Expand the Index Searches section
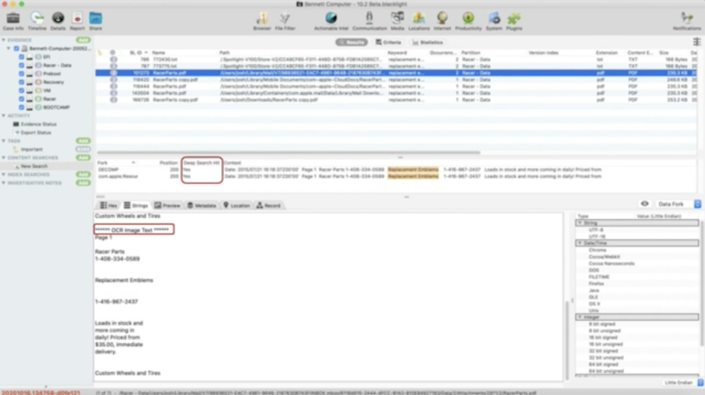705x395 pixels. pyautogui.click(x=3, y=174)
